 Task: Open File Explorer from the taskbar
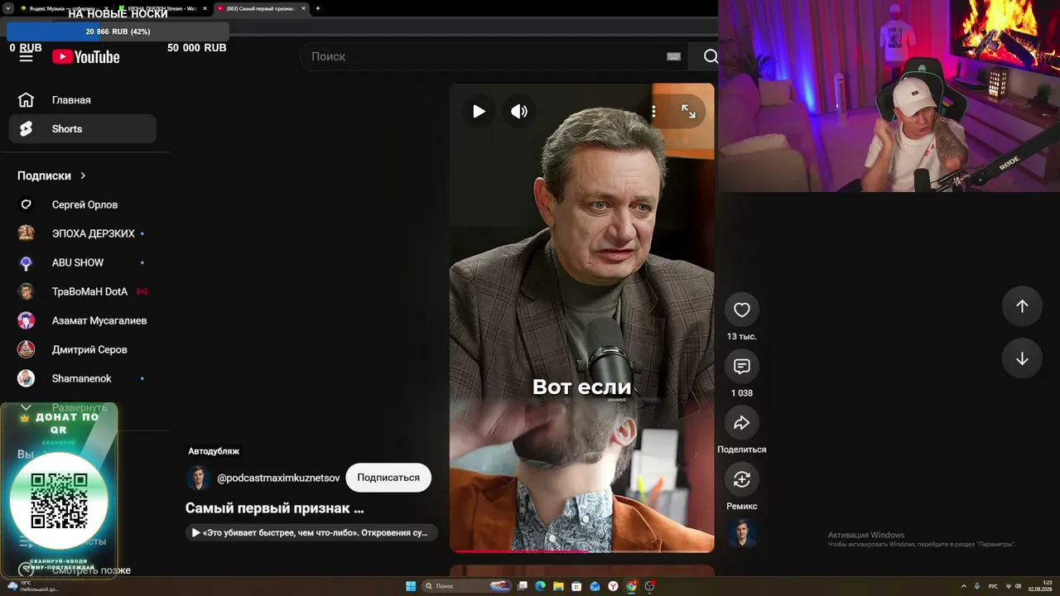coord(559,586)
